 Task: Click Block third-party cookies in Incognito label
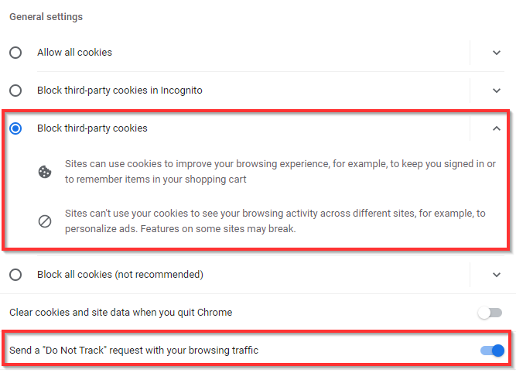click(x=120, y=91)
